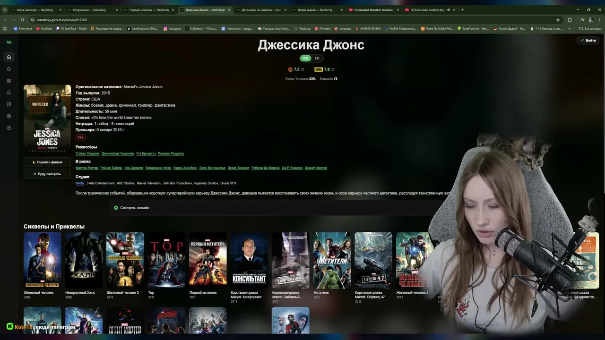The height and width of the screenshot is (340, 605).
Task: Open the YouTube bookmark
Action: click(x=44, y=28)
